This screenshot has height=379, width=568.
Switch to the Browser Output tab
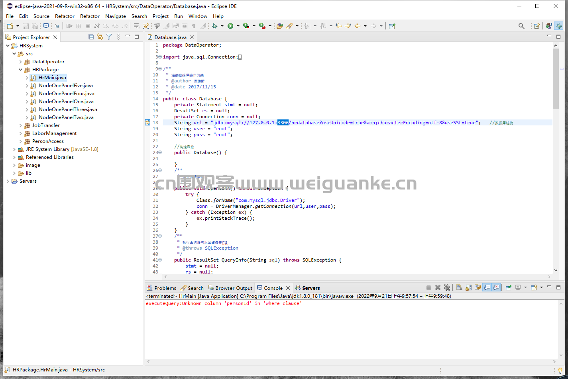pos(230,288)
